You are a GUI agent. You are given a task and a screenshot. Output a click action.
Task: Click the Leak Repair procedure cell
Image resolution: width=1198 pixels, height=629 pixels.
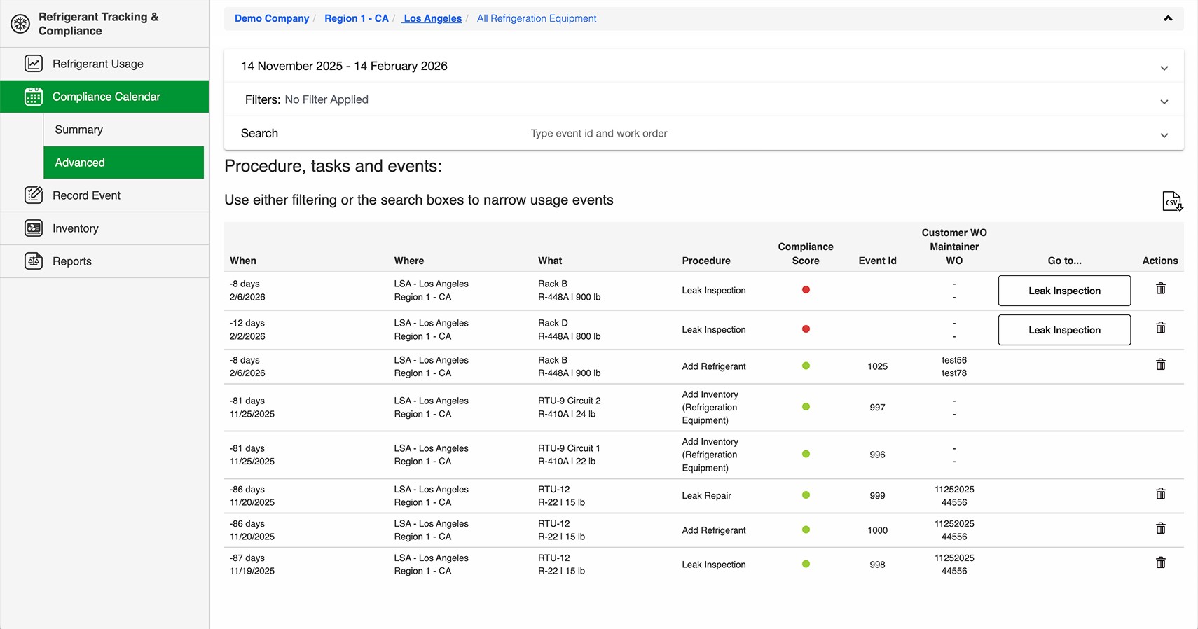pyautogui.click(x=706, y=495)
